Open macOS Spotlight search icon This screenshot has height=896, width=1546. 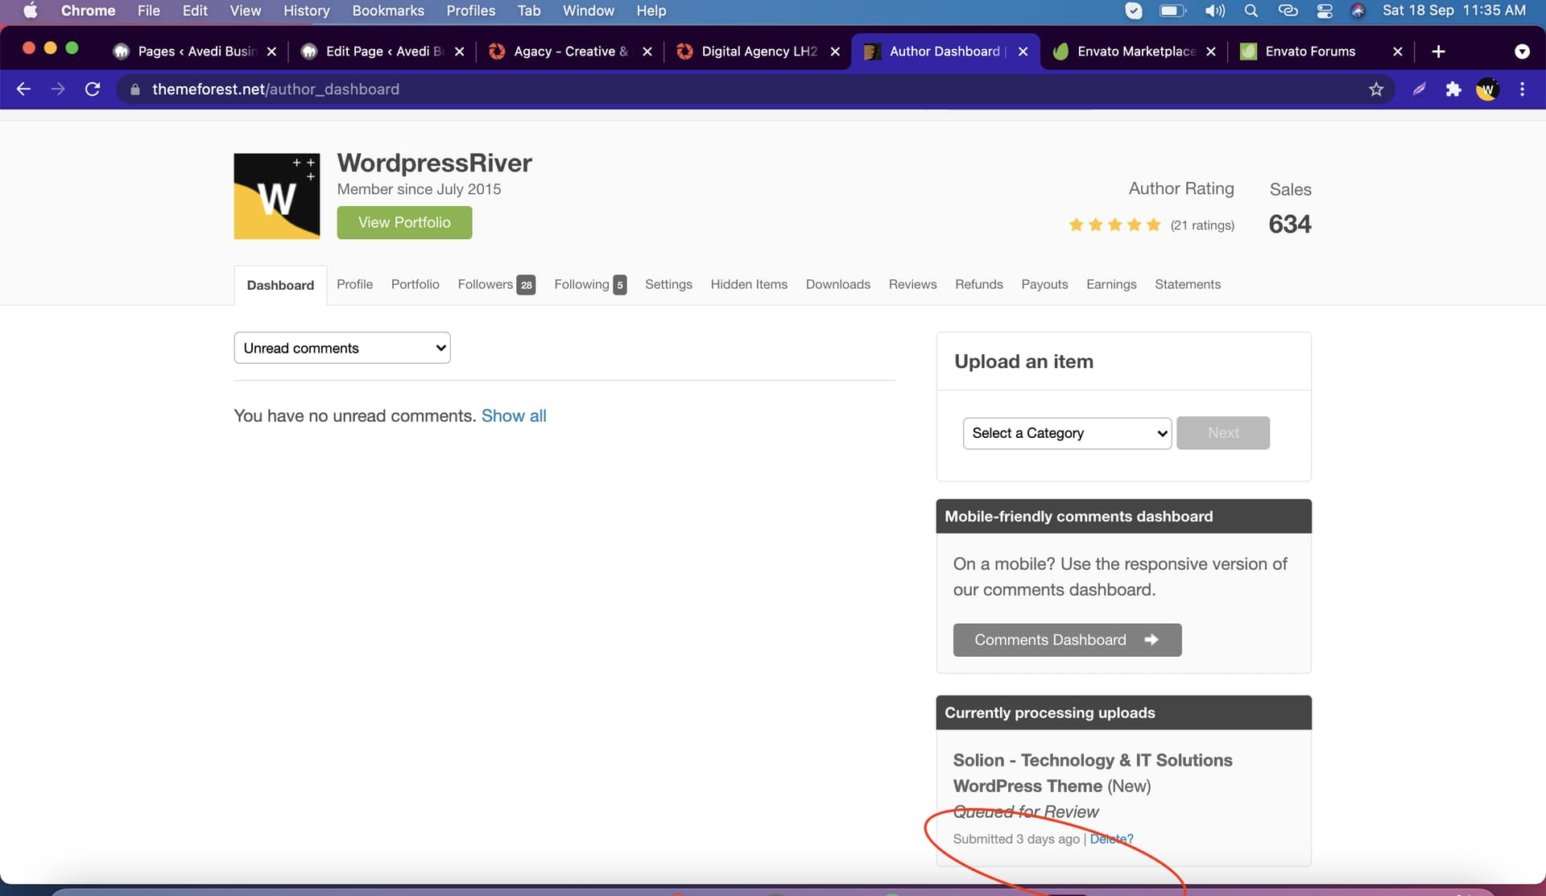[x=1250, y=10]
